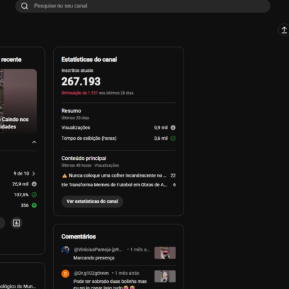Click 'Estatísticas do canal' heading
This screenshot has width=289, height=289.
pyautogui.click(x=89, y=60)
